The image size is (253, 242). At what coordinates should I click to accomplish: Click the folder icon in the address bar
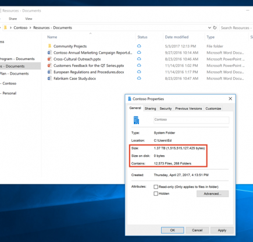click(6, 27)
